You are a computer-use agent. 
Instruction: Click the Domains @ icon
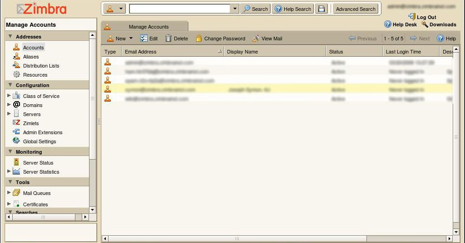click(16, 104)
